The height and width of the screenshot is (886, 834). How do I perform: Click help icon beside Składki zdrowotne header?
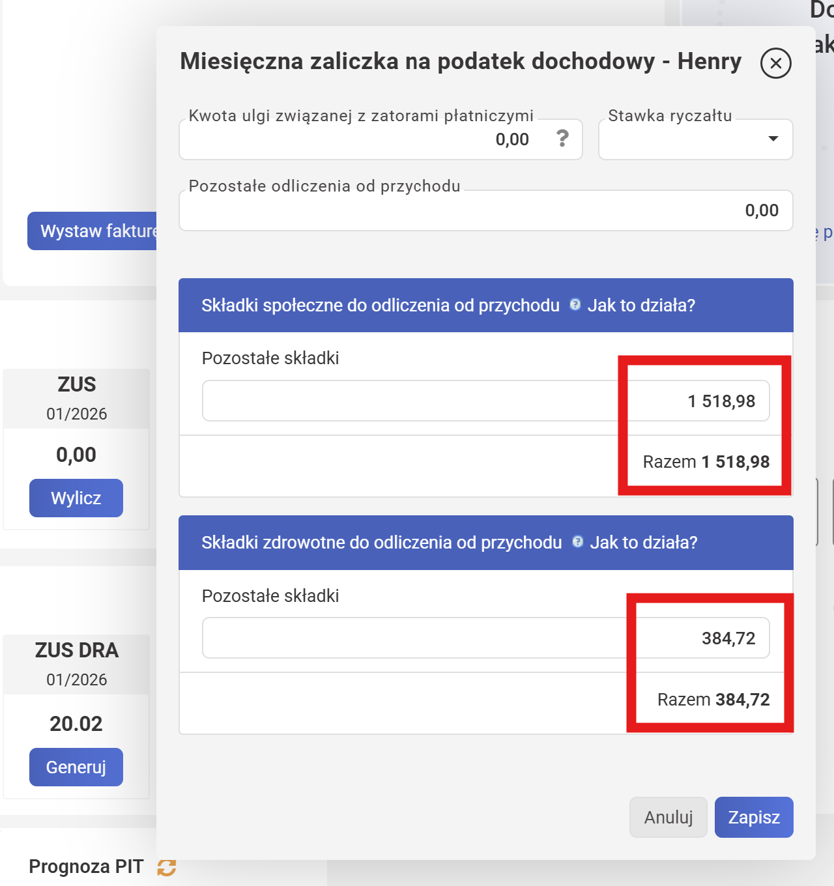(577, 542)
